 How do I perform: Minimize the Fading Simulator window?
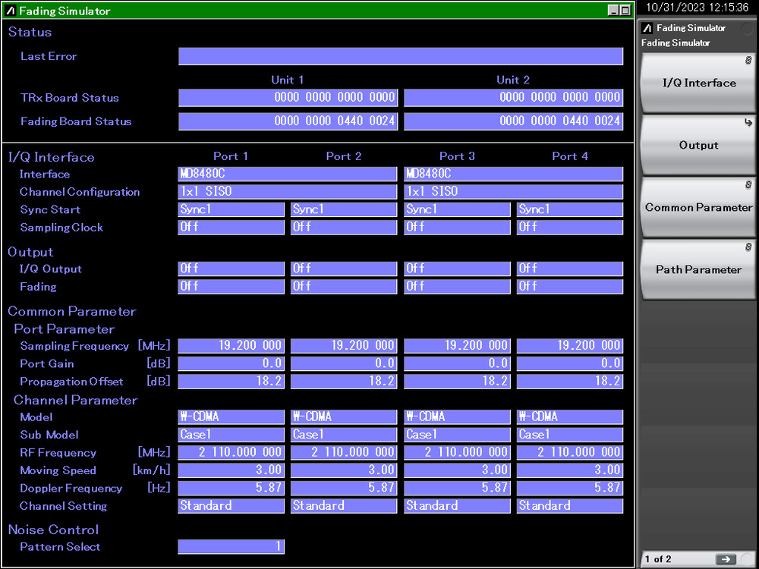(x=613, y=10)
